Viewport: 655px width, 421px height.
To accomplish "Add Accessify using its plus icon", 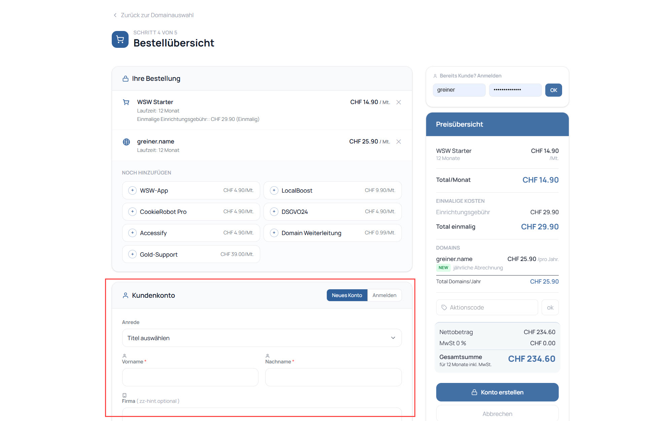I will click(x=133, y=233).
